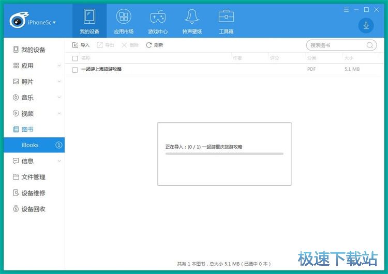
Task: Click the import progress bar
Action: [x=225, y=154]
